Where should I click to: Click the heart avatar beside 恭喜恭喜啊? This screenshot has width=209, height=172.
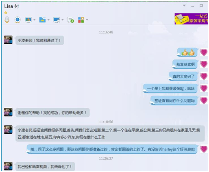pyautogui.click(x=204, y=64)
